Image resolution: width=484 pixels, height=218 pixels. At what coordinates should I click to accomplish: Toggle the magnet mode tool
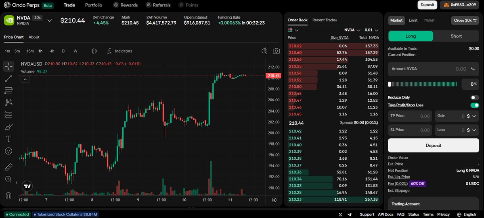point(8,195)
